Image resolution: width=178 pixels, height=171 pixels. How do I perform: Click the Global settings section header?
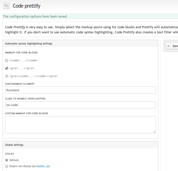[x=80, y=145]
